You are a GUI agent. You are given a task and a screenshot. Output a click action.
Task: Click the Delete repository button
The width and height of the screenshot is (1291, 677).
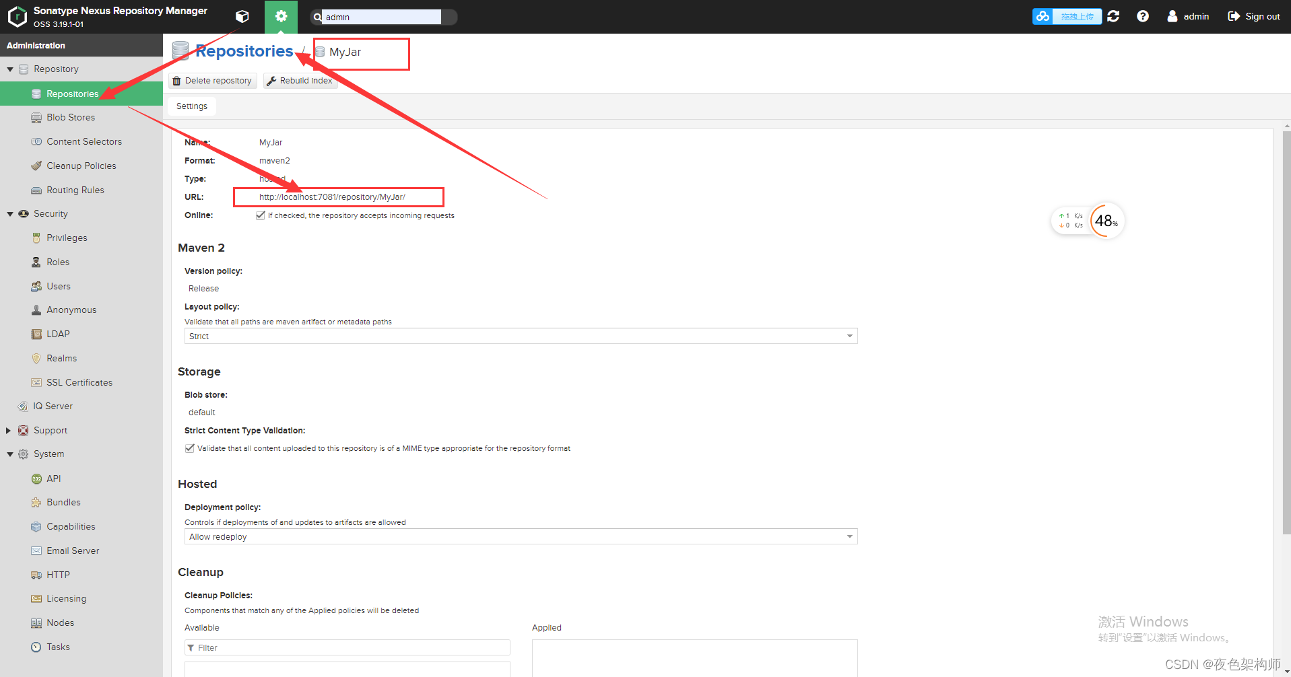[213, 81]
